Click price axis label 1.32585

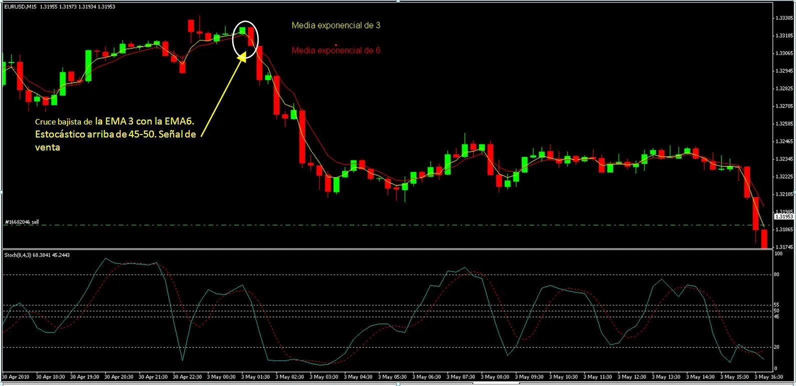784,123
